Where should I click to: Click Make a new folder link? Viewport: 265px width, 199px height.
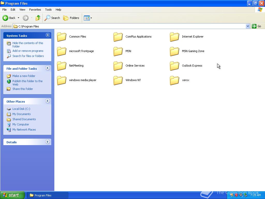point(24,76)
